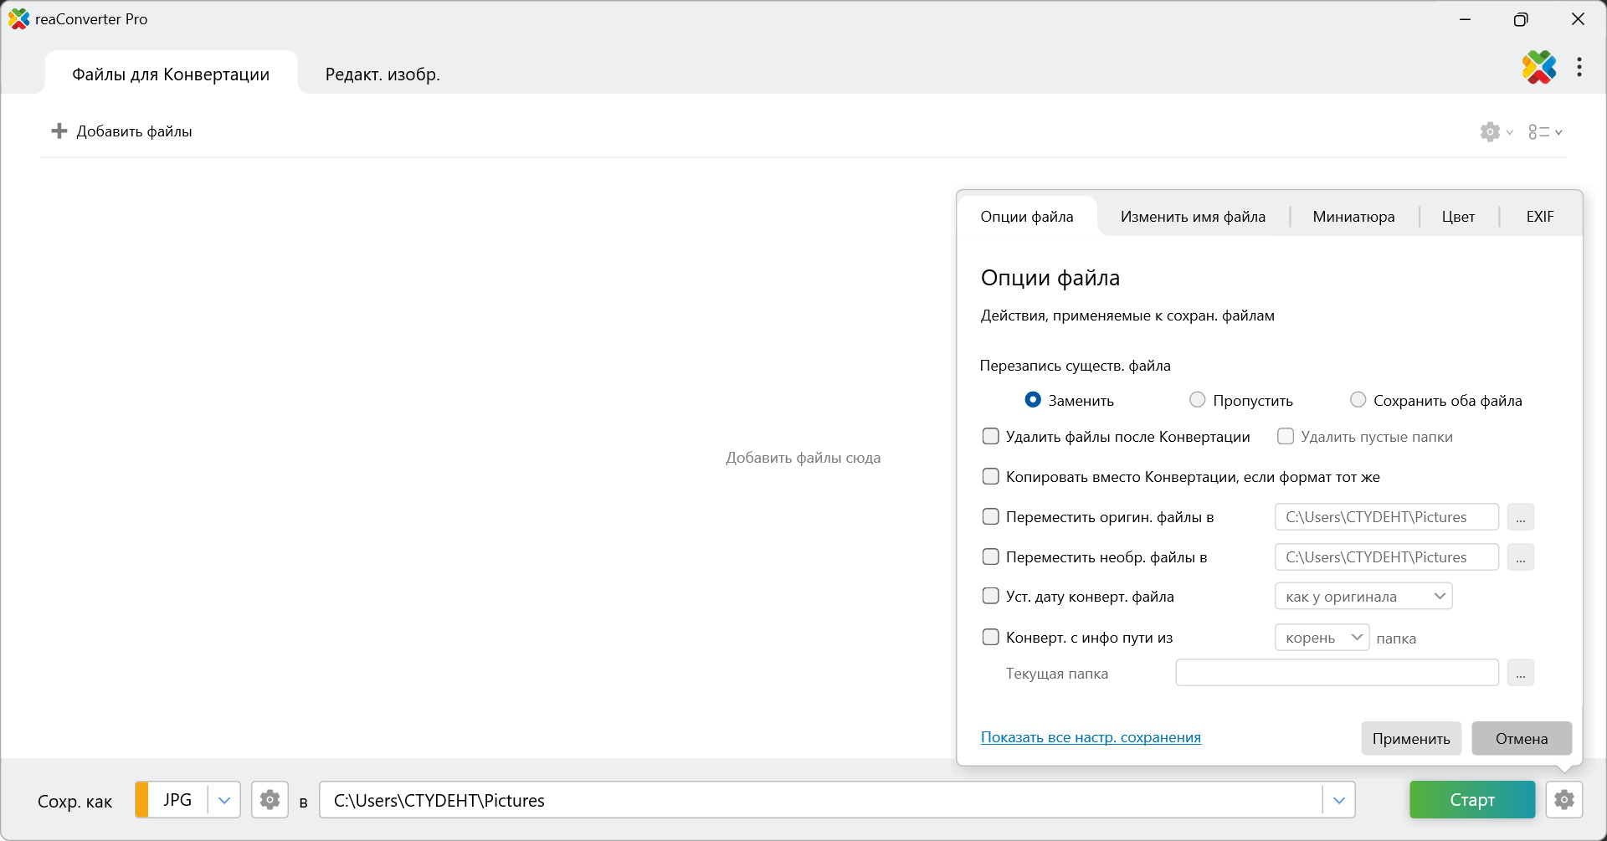Viewport: 1607px width, 841px height.
Task: Browse folder for Текущая папка field
Action: [1520, 673]
